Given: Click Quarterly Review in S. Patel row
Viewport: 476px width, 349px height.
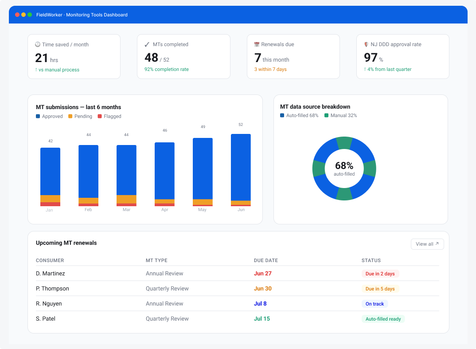Looking at the screenshot, I should (167, 319).
